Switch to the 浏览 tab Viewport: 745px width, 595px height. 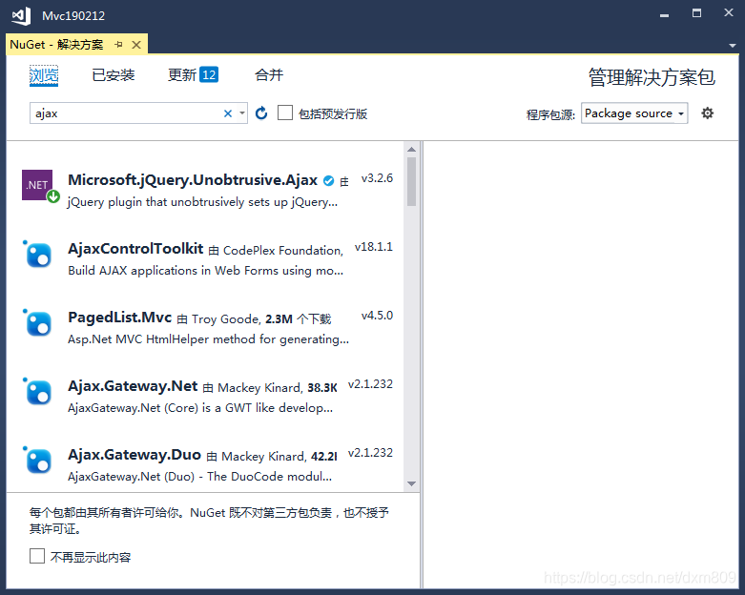(x=44, y=75)
